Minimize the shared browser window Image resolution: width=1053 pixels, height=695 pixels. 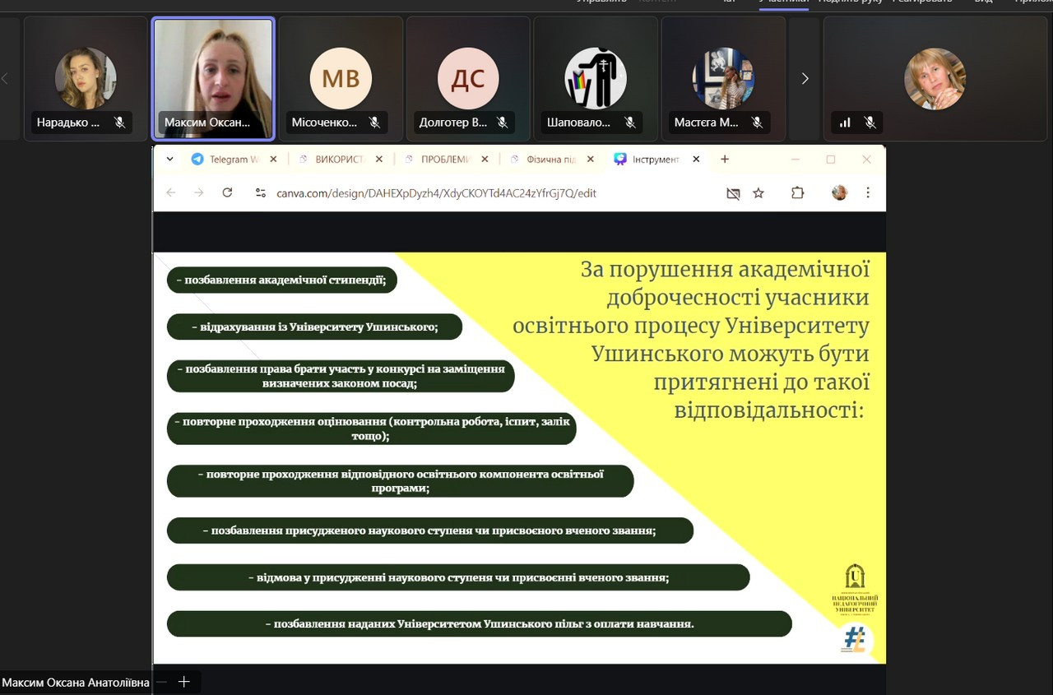[795, 160]
